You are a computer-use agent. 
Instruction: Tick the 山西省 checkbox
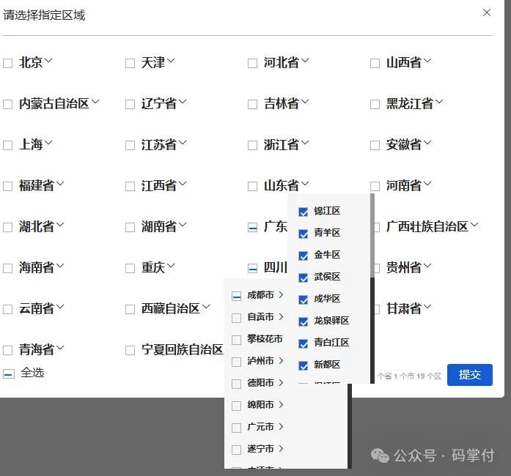pos(375,63)
